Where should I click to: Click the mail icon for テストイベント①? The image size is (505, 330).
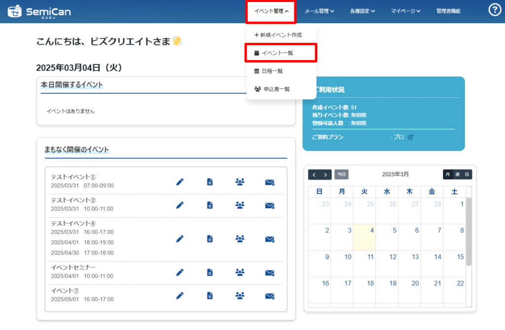coord(269,182)
